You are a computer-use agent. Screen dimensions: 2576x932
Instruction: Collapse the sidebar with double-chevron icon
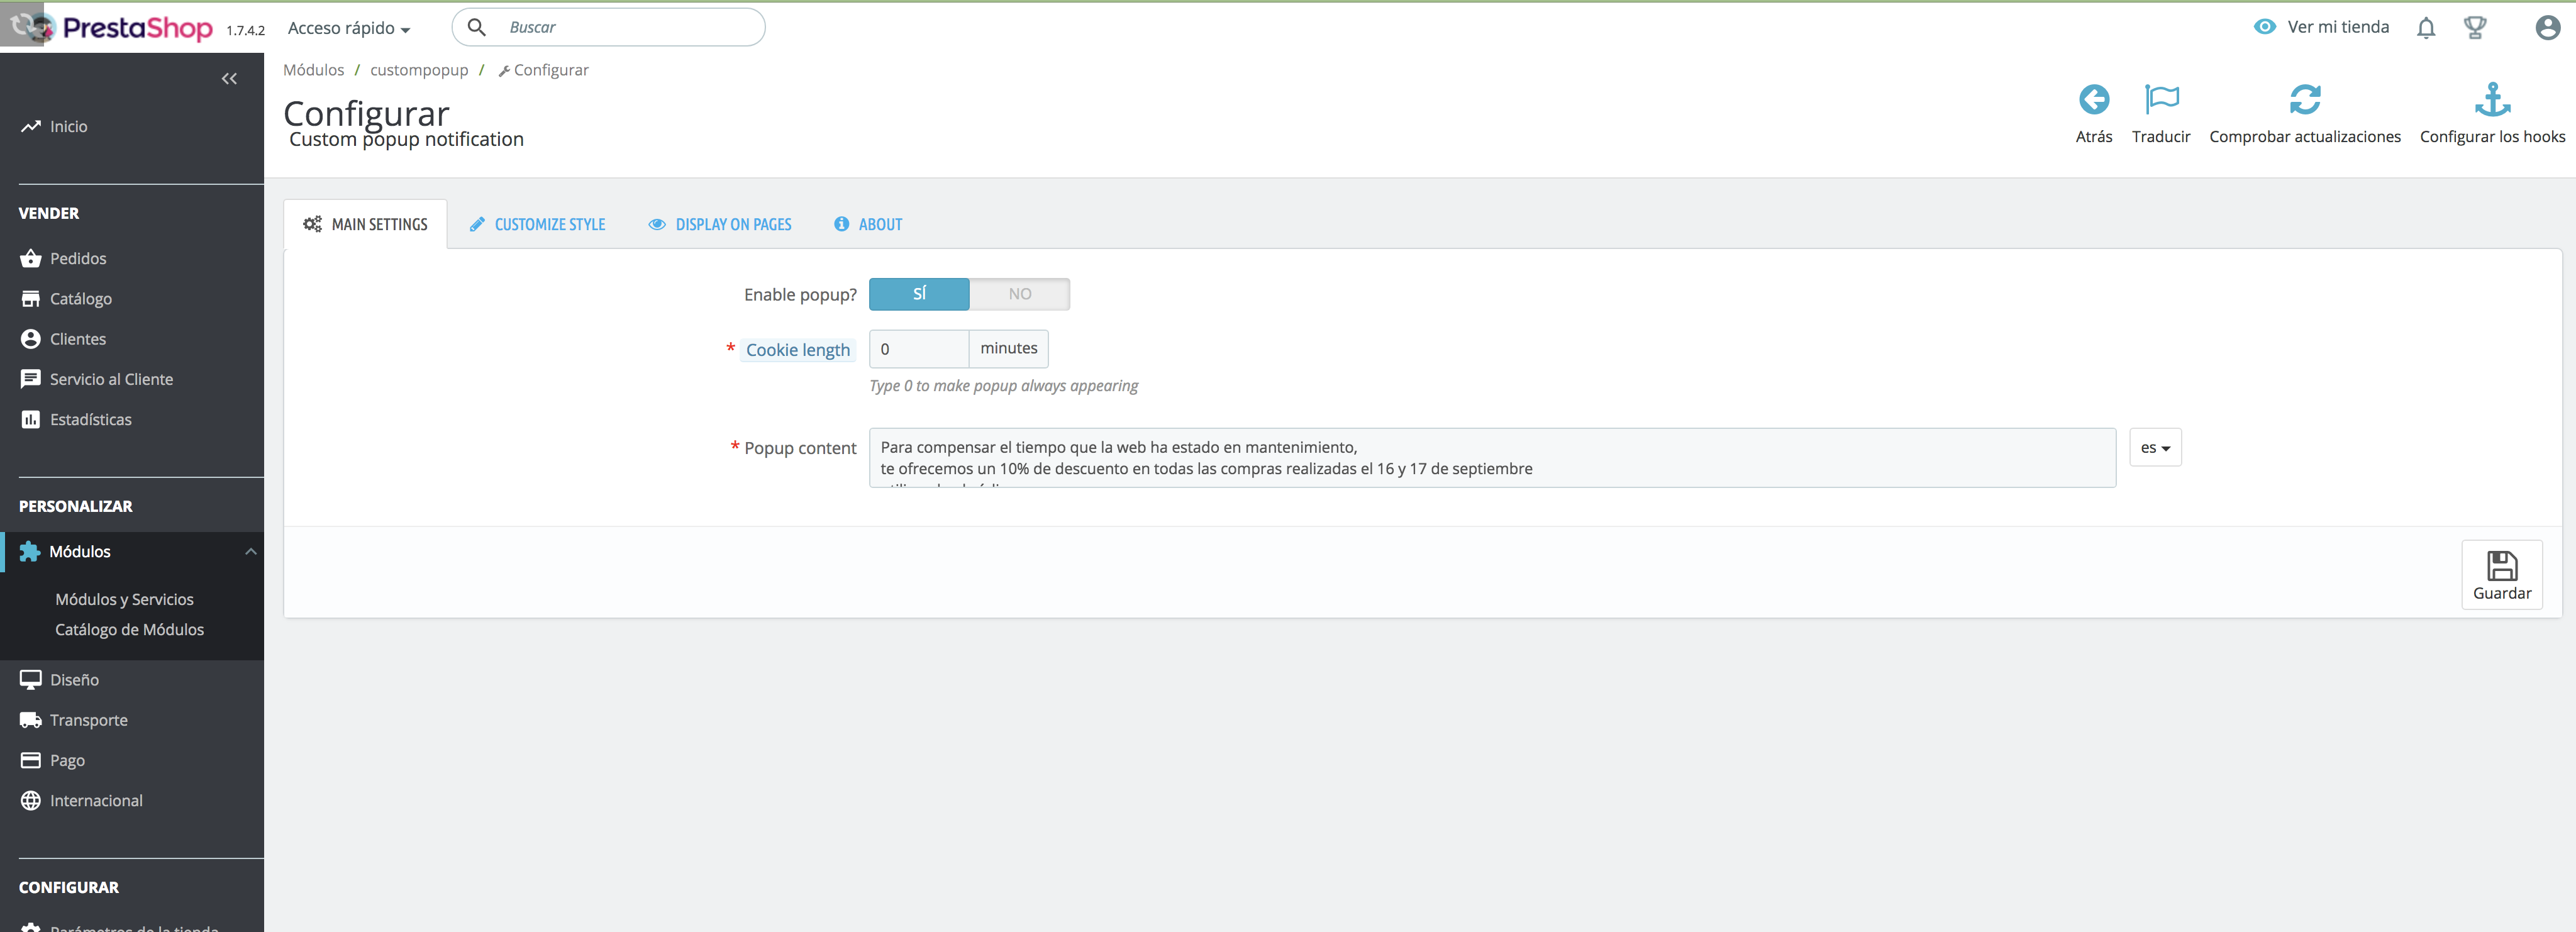229,79
